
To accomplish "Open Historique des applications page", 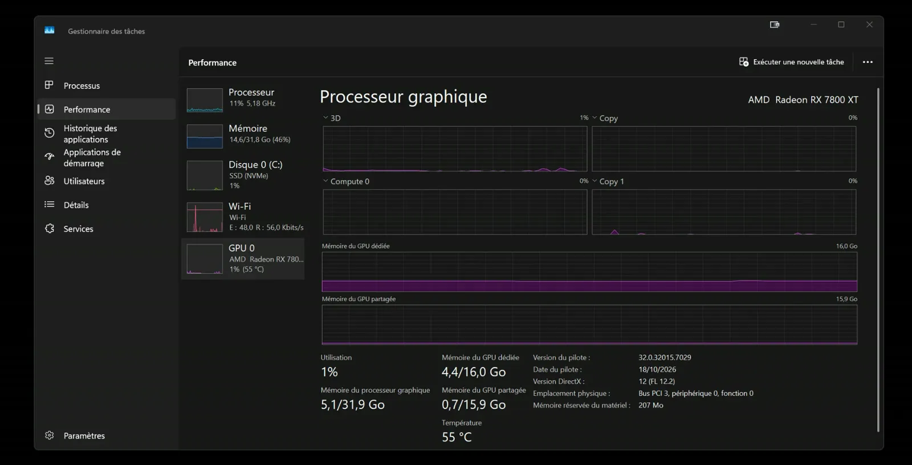I will pos(107,133).
